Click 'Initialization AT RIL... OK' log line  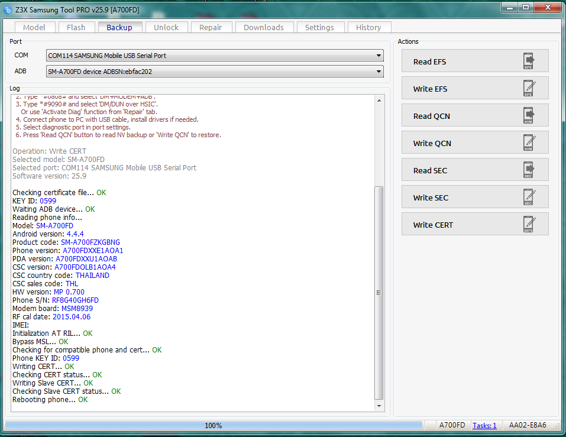pyautogui.click(x=52, y=333)
